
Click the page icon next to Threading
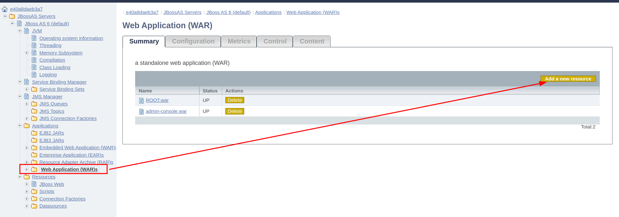[34, 45]
